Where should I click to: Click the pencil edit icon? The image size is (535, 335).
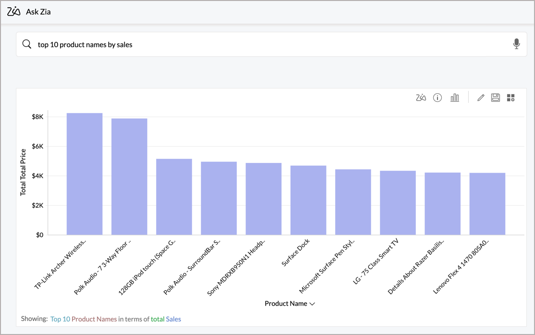pyautogui.click(x=481, y=98)
